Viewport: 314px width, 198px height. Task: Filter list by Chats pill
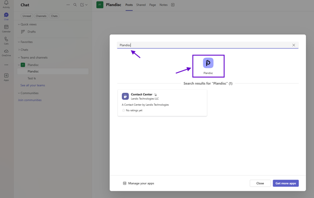pos(54,16)
